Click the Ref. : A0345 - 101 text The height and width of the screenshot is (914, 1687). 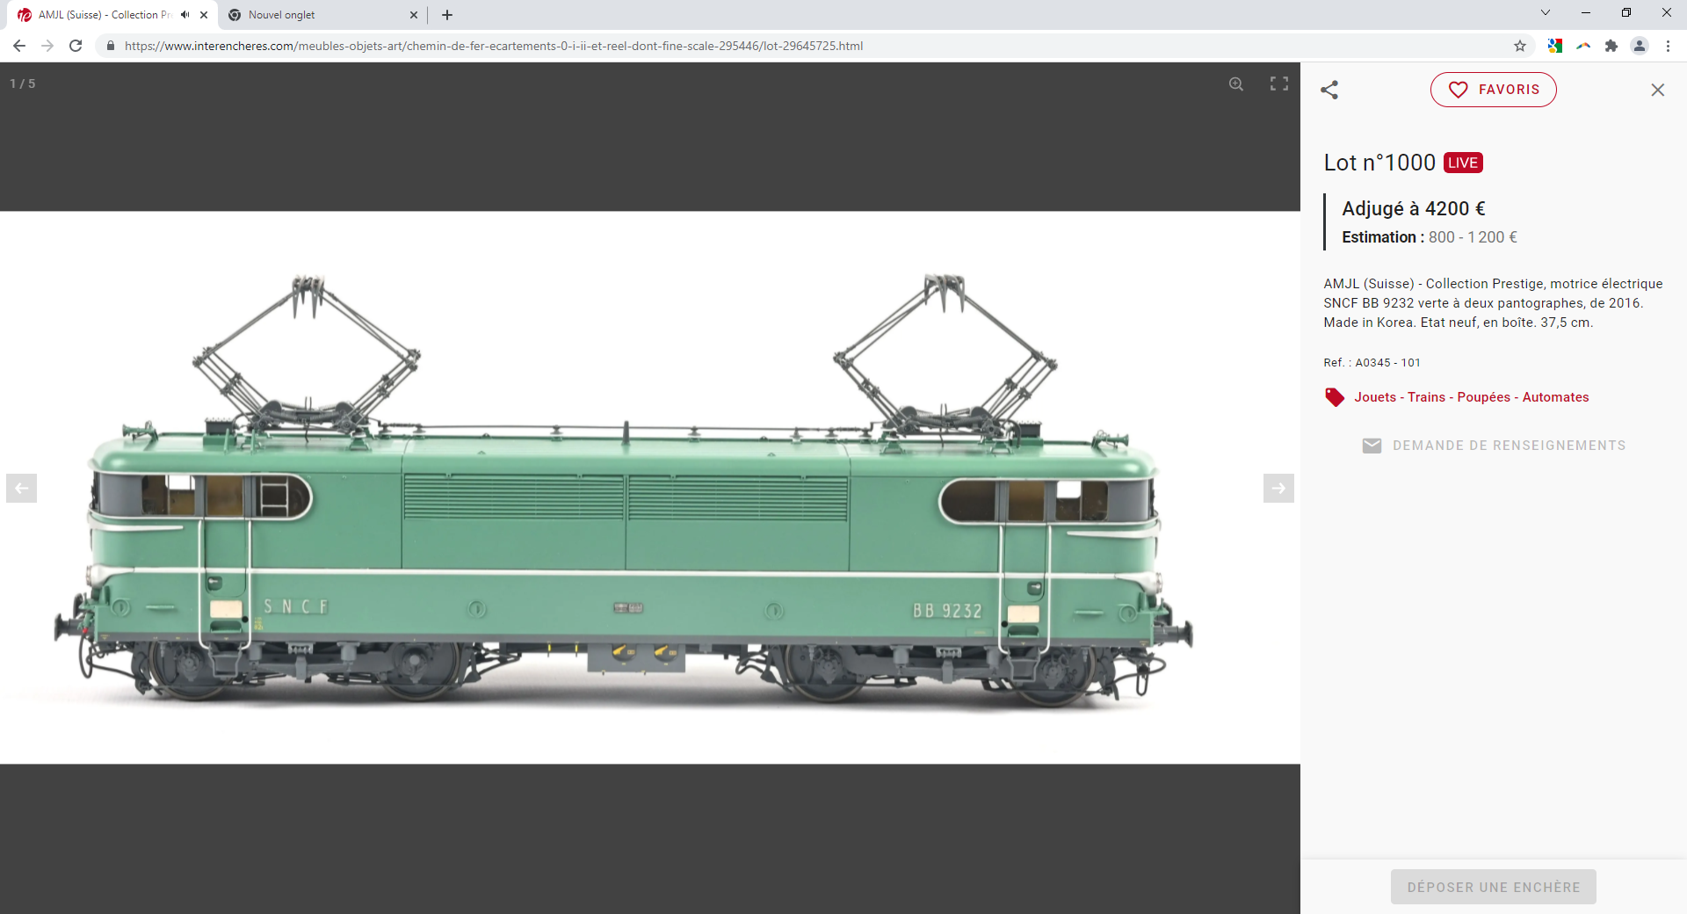click(x=1372, y=363)
